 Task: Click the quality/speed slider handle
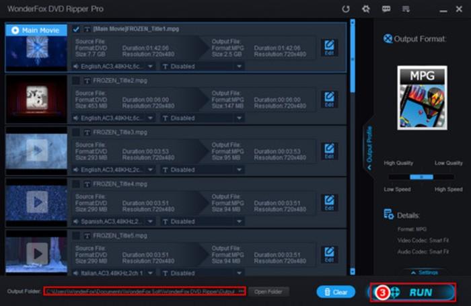(421, 177)
